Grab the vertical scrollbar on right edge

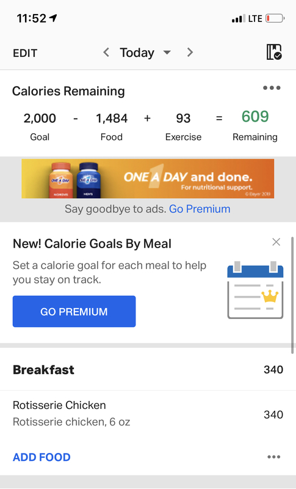tap(292, 295)
